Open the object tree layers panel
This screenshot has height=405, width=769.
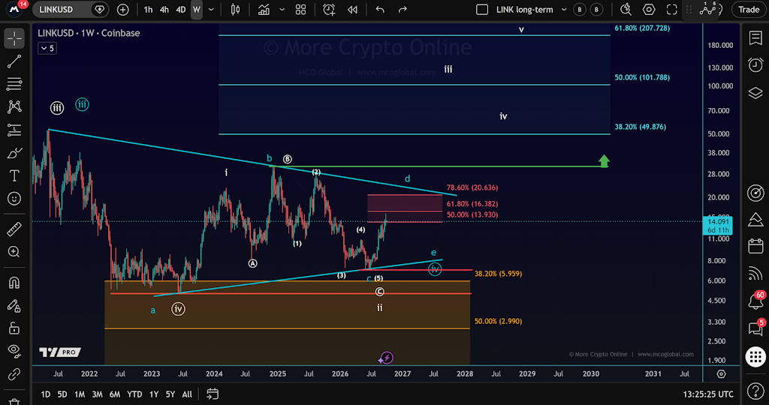pyautogui.click(x=755, y=92)
